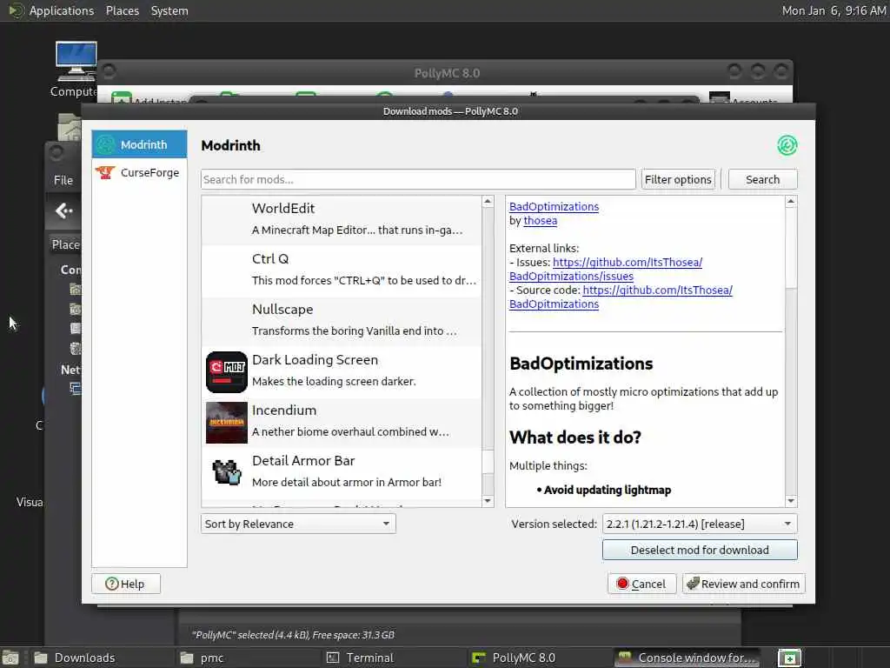Click the PollyMC taskbar icon
Viewport: 890px width, 668px height.
[x=479, y=658]
